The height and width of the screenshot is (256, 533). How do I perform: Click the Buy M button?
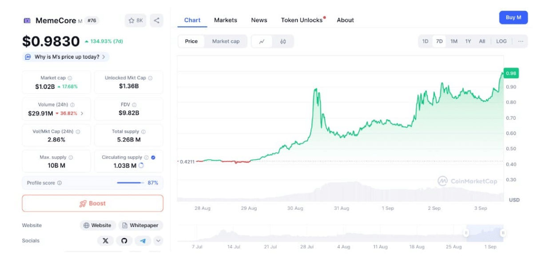513,17
